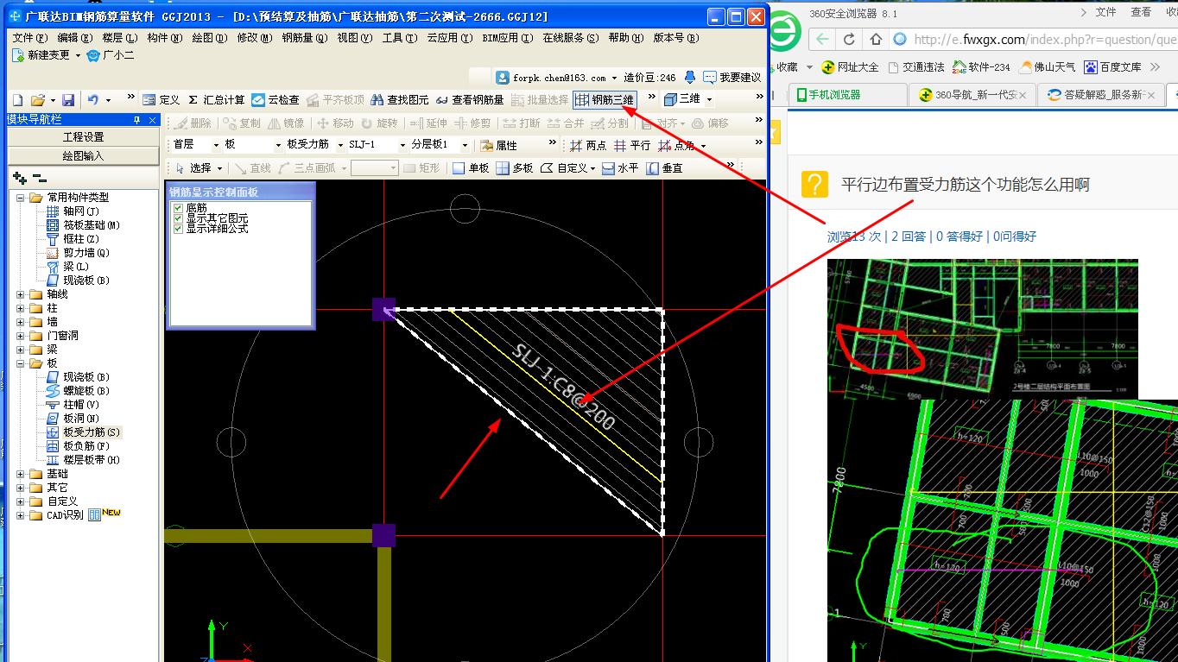Toggle the 底筋 checkbox
The width and height of the screenshot is (1178, 662).
click(x=178, y=208)
